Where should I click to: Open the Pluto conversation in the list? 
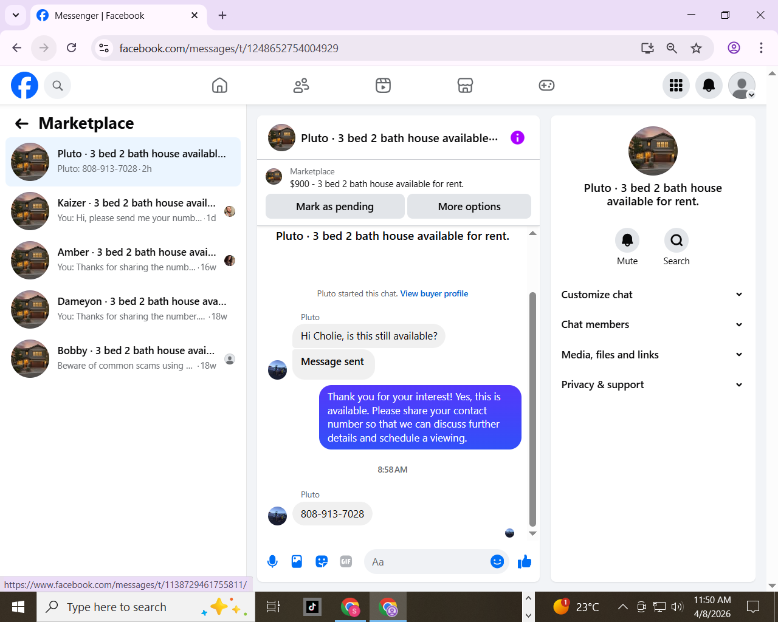pos(123,162)
